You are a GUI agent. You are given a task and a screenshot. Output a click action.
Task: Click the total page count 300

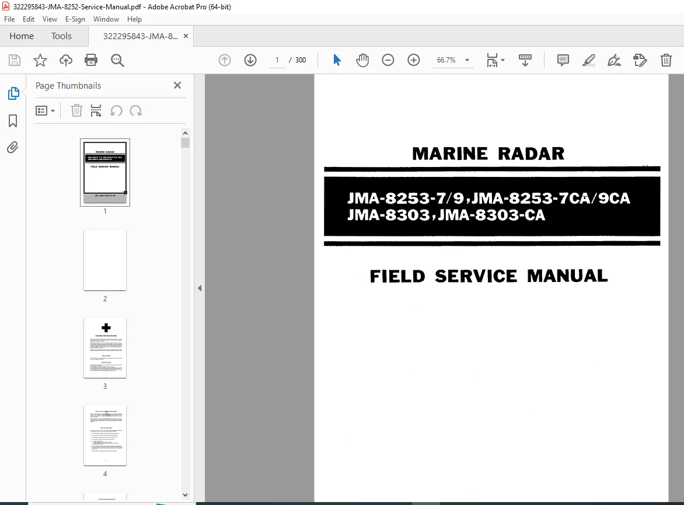pos(301,60)
